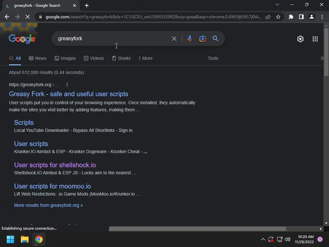The width and height of the screenshot is (329, 247).
Task: Click the horizontal scrollbar thumb
Action: pos(198,229)
